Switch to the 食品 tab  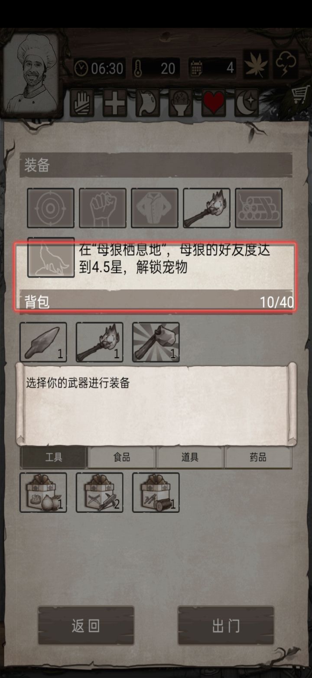pyautogui.click(x=122, y=457)
